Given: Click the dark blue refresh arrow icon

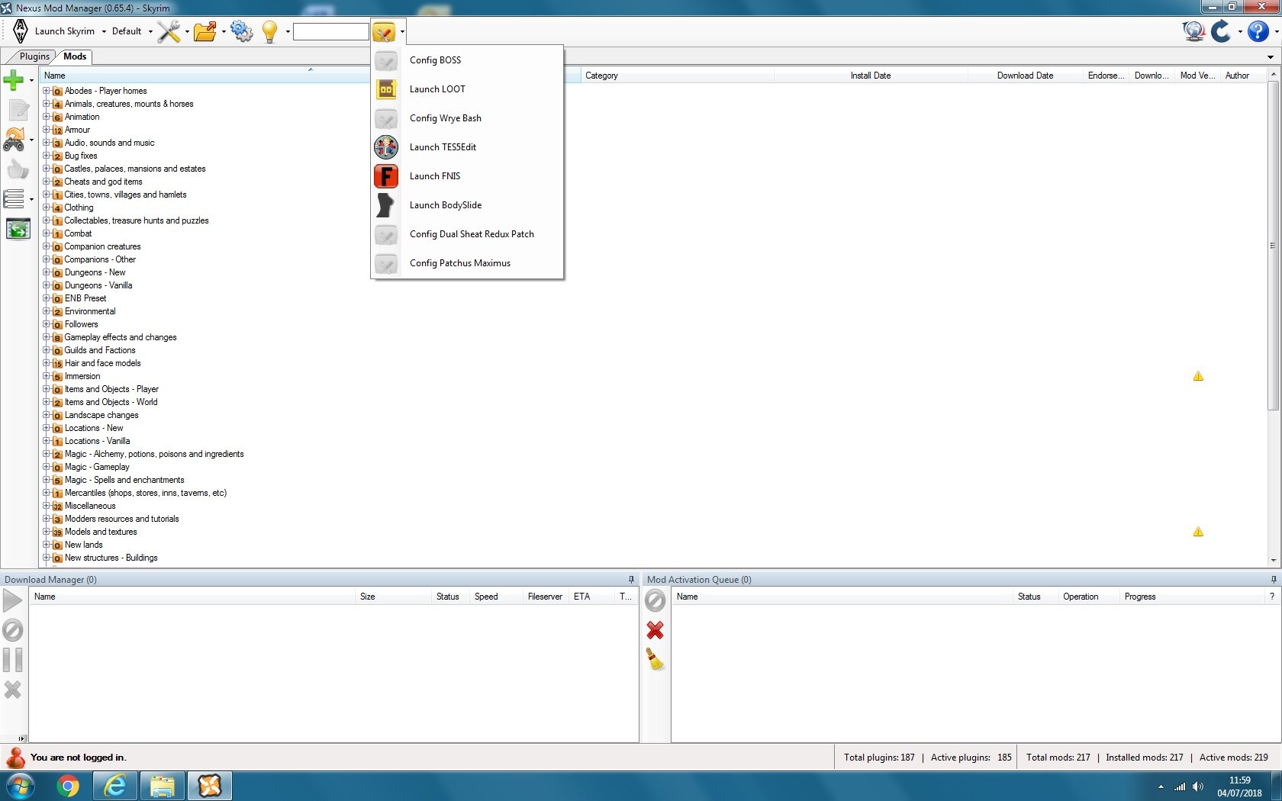Looking at the screenshot, I should click(x=1221, y=31).
